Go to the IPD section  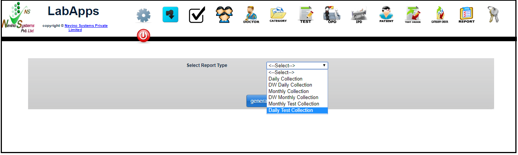coord(359,15)
